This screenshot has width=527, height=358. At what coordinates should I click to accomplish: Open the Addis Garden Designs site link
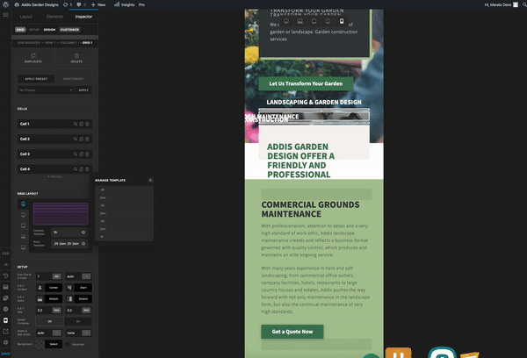click(36, 4)
